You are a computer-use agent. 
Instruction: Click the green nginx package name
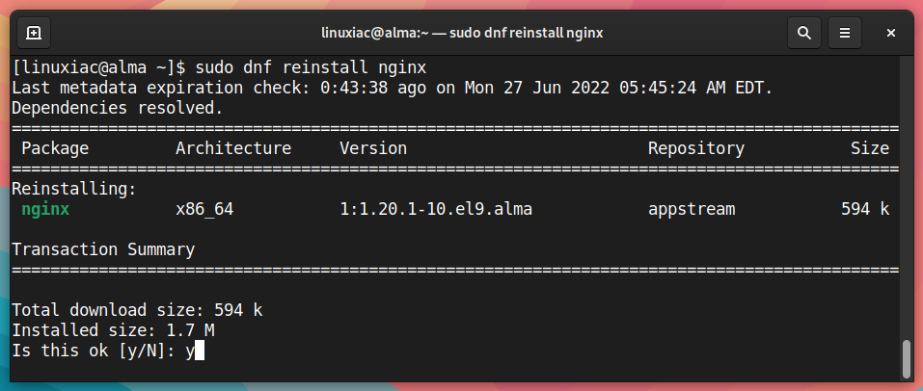[x=45, y=209]
